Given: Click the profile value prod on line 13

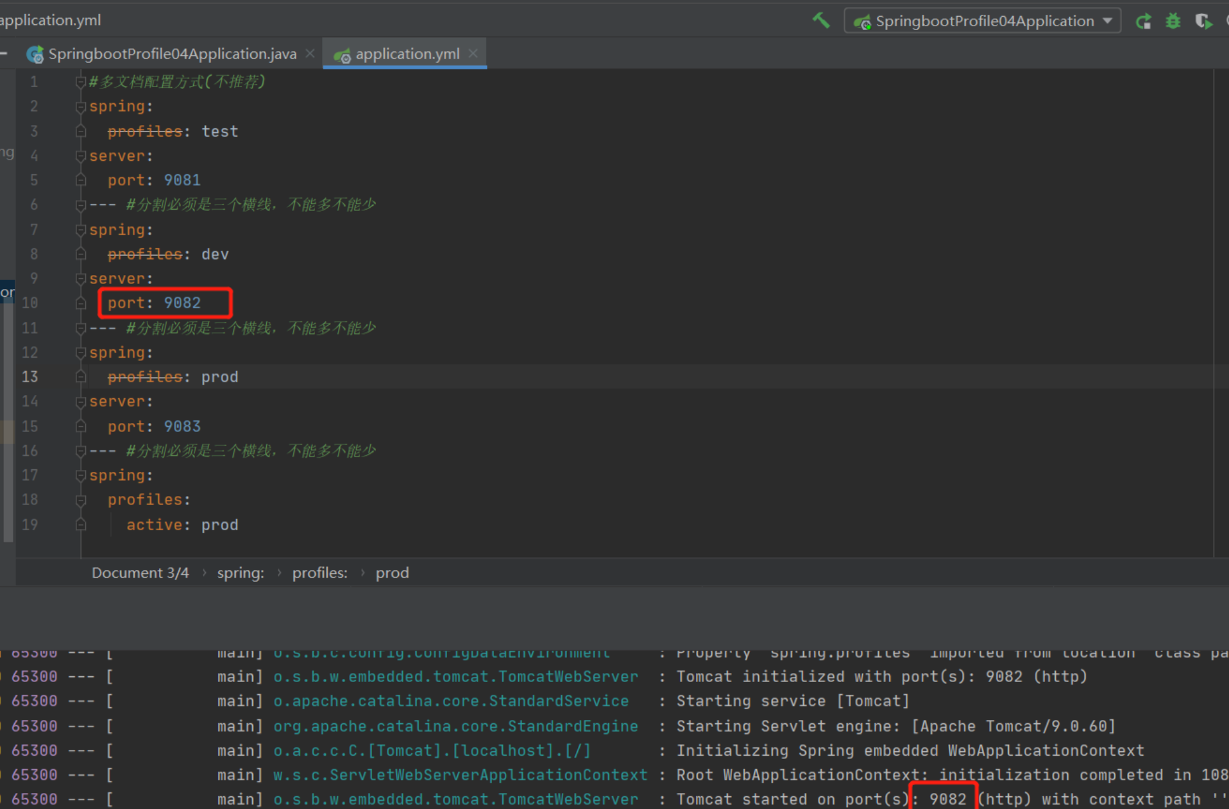Looking at the screenshot, I should pyautogui.click(x=220, y=377).
